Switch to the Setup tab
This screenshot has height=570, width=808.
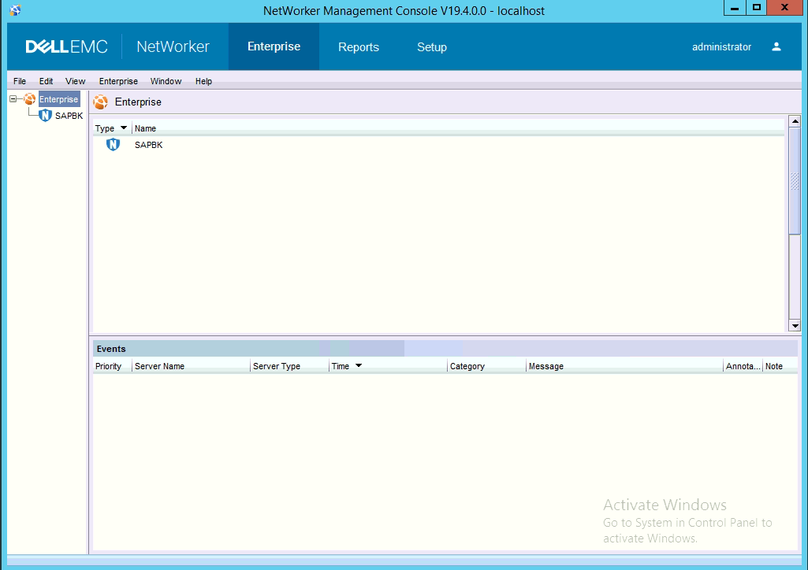tap(431, 47)
